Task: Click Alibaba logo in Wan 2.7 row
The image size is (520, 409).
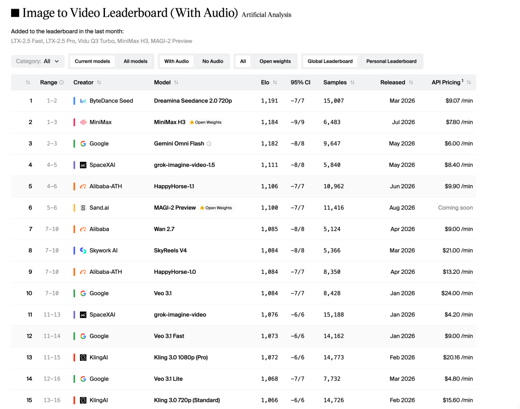Action: click(x=83, y=229)
